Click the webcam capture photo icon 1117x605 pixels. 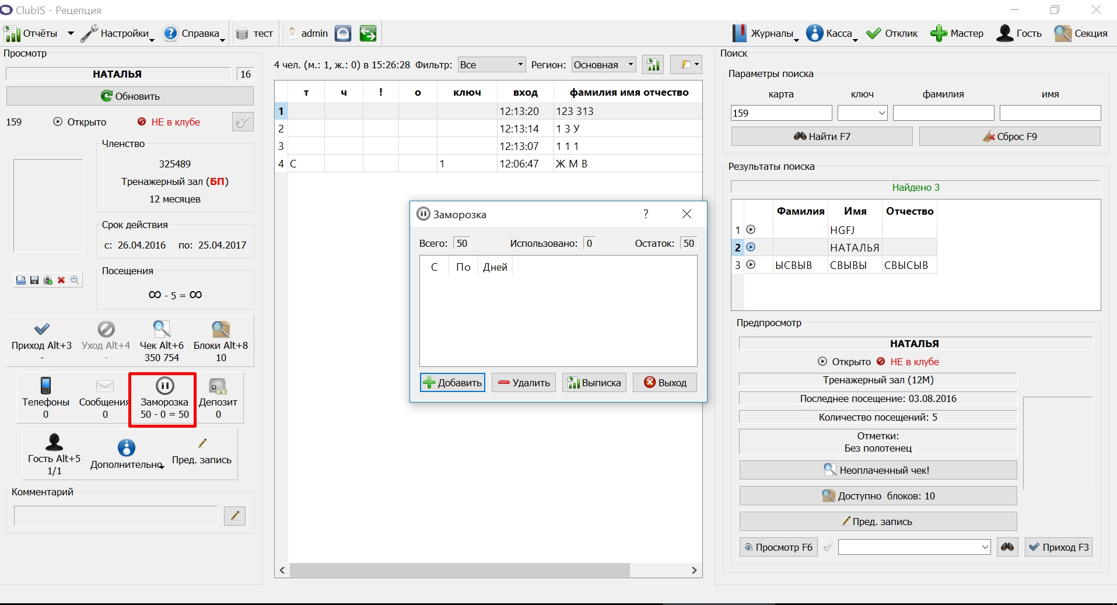[48, 281]
